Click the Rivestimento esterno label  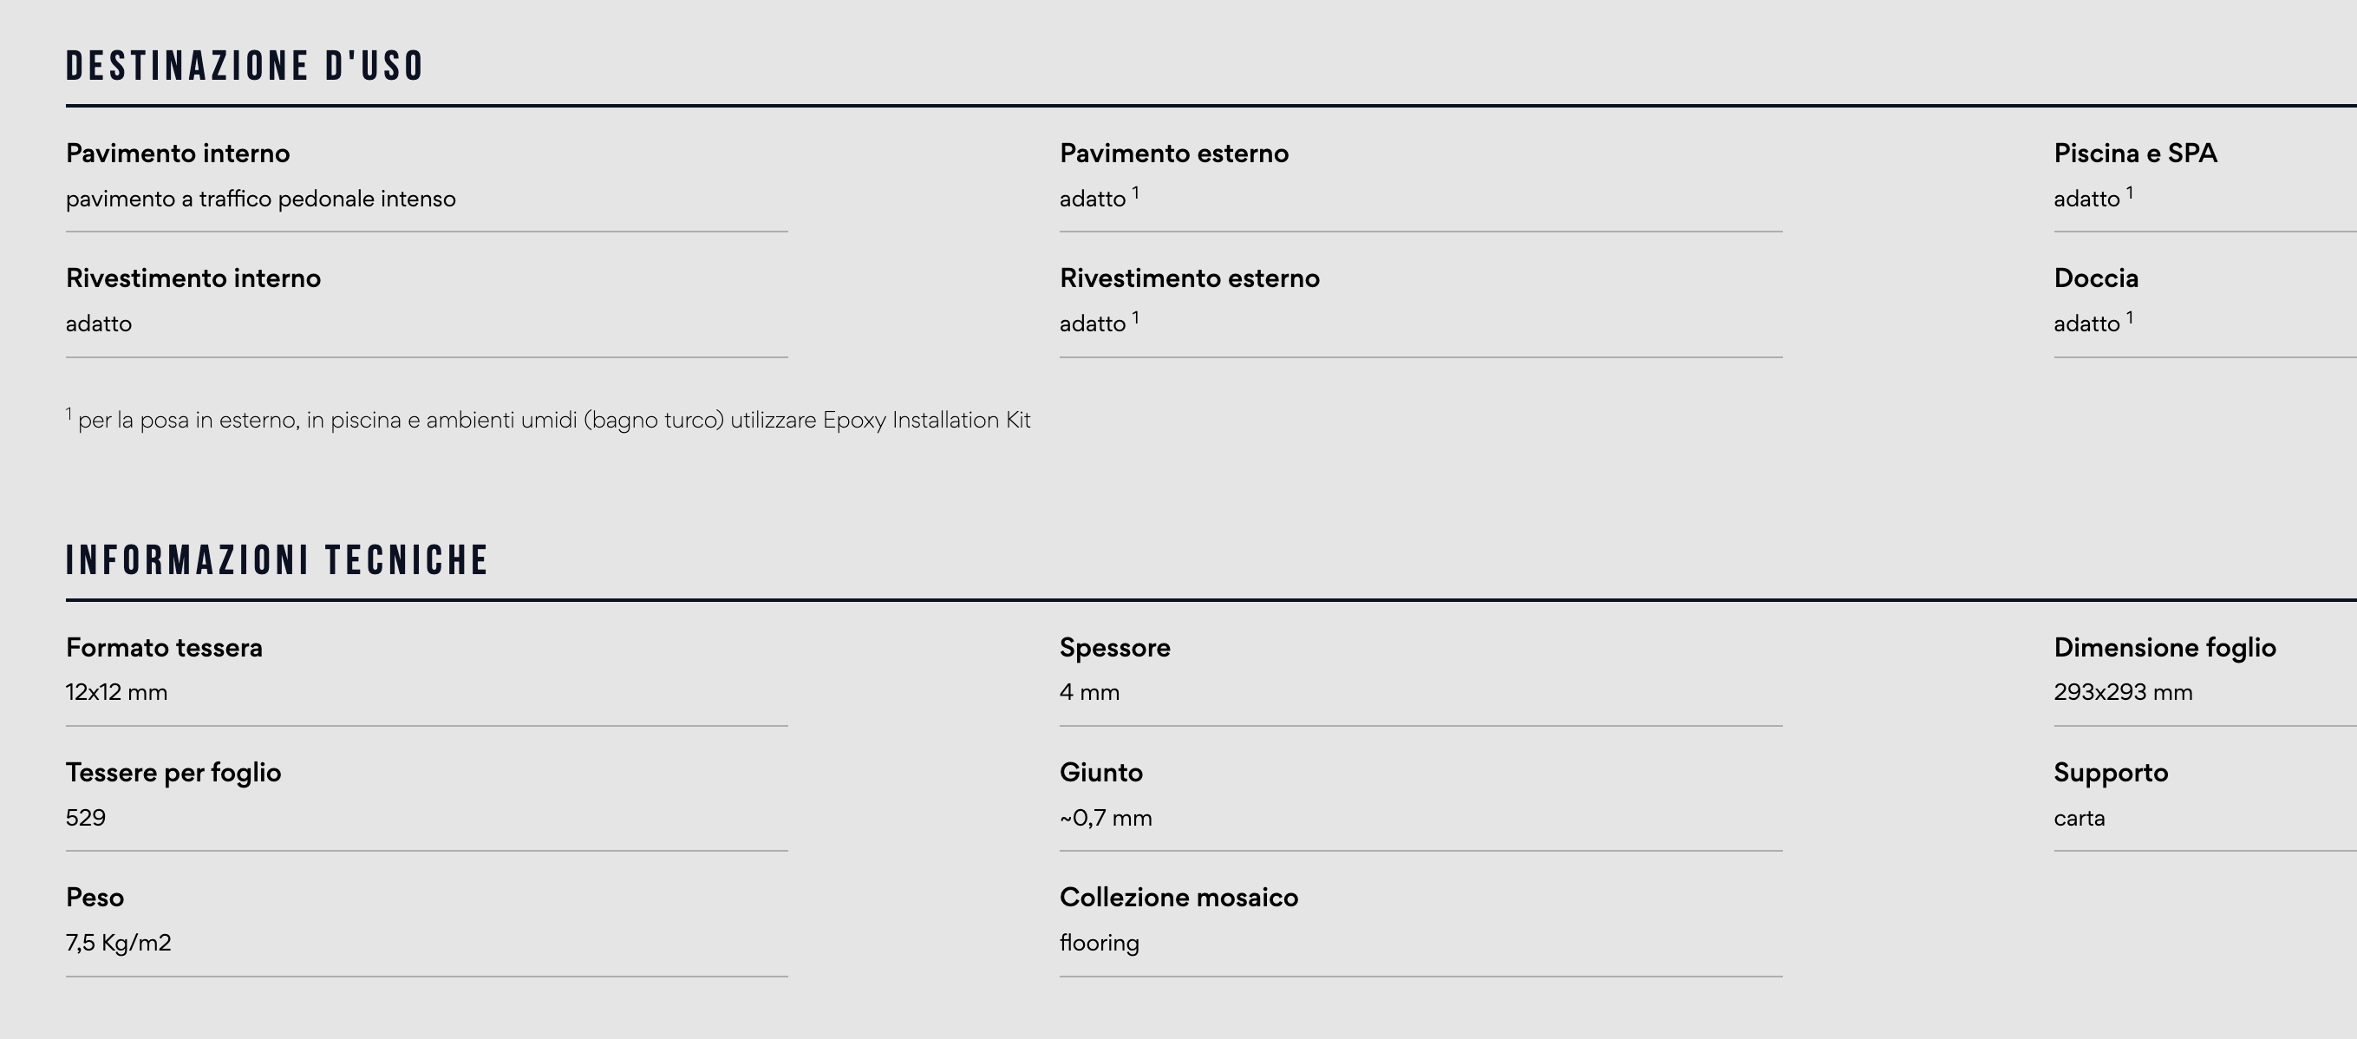[x=1190, y=278]
